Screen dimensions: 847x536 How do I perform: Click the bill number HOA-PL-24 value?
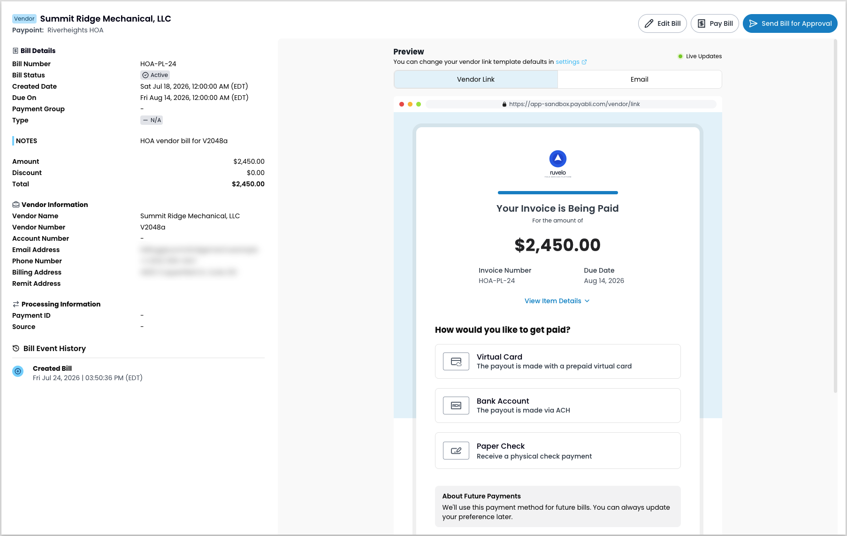(x=158, y=64)
